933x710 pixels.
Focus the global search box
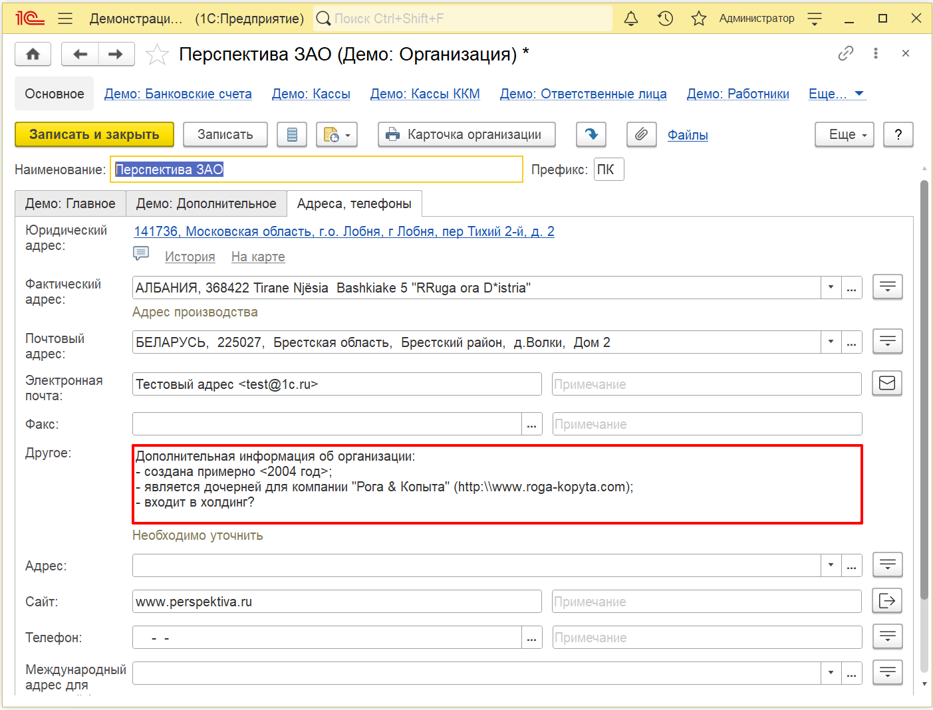(x=463, y=19)
